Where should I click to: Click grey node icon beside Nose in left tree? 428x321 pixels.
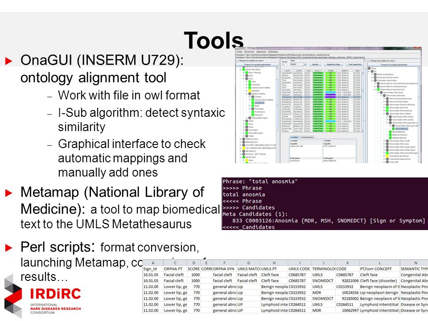coord(247,127)
